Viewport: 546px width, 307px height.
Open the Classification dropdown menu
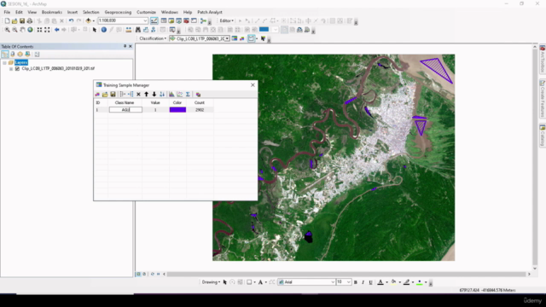(153, 38)
